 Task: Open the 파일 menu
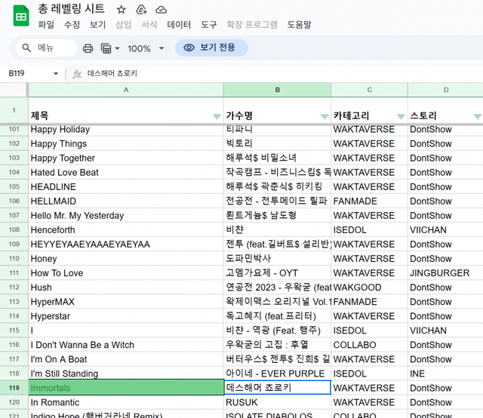(46, 25)
